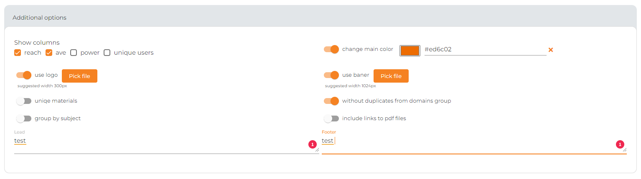Image resolution: width=641 pixels, height=179 pixels.
Task: Uncheck the reach column checkbox
Action: point(18,53)
